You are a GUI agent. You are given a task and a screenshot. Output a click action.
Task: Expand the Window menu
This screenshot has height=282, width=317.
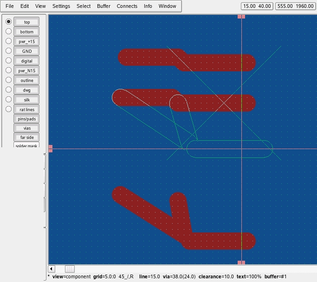167,6
